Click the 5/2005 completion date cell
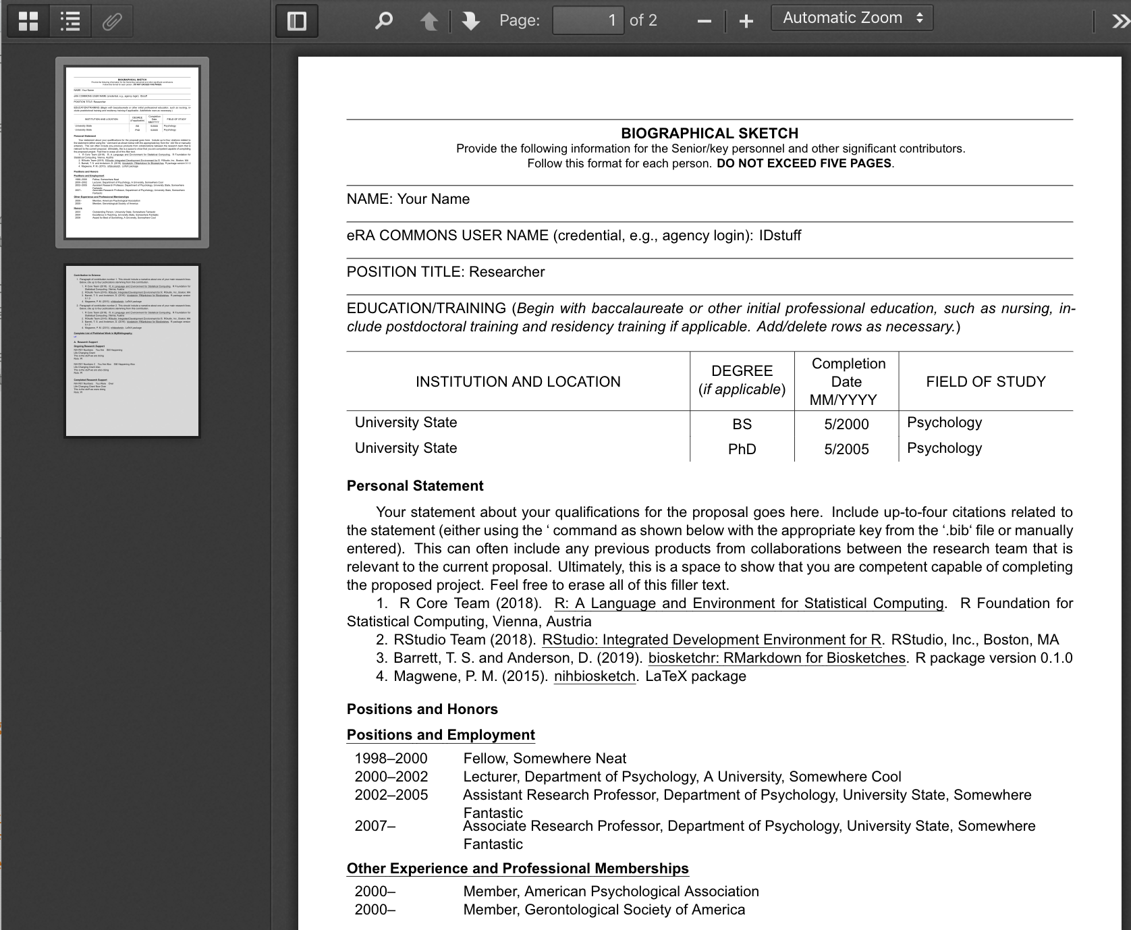Screen dimensions: 1131x930 point(846,449)
